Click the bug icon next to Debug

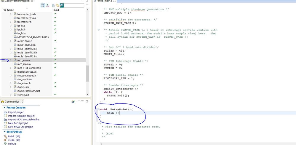point(5,144)
